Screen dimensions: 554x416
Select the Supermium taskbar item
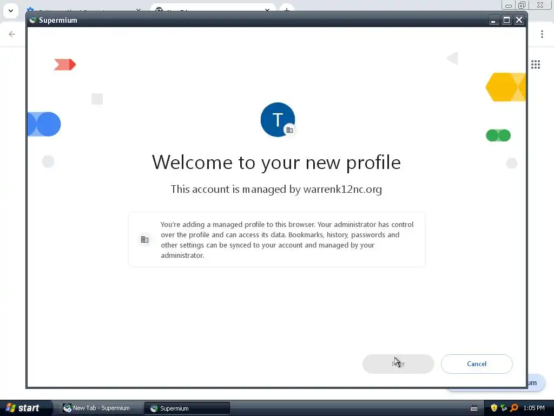point(187,408)
